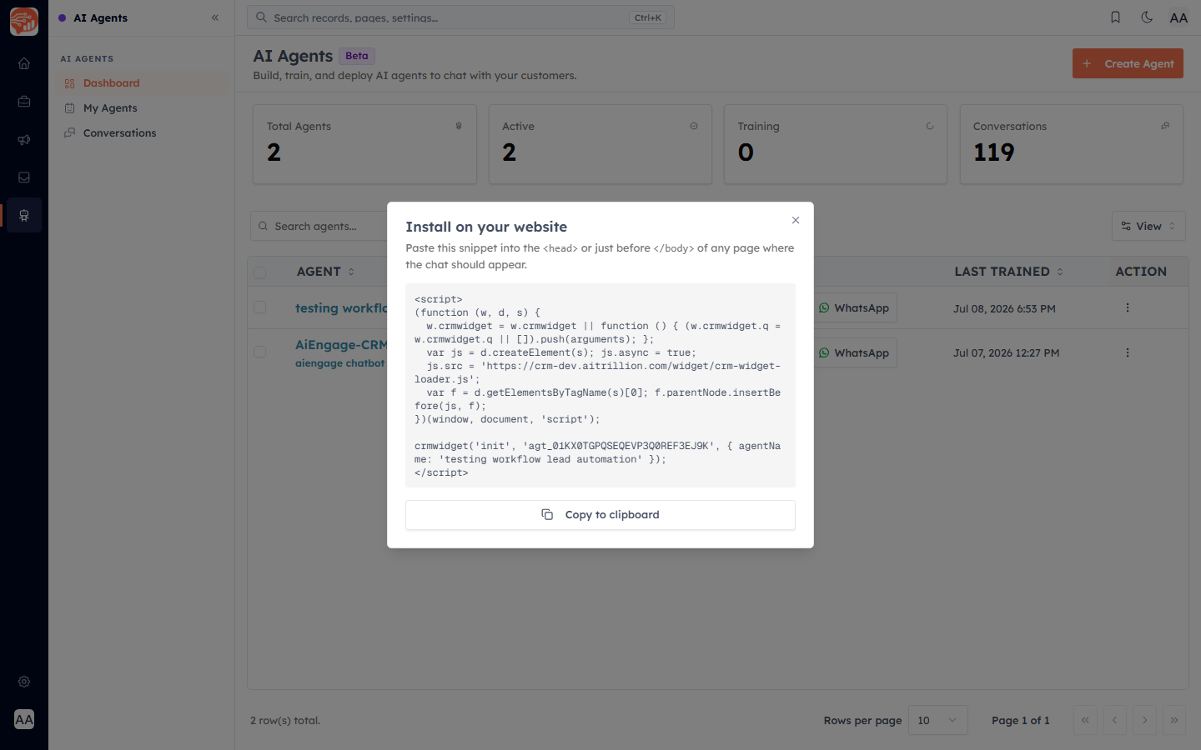Click the code snippet block

click(600, 385)
